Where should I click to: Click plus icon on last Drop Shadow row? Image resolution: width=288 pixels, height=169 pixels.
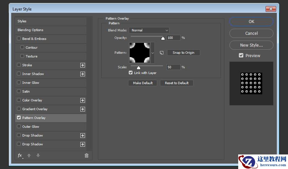click(83, 144)
